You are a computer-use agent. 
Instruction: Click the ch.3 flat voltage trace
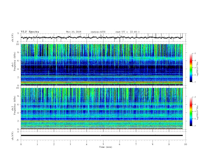(x=102, y=136)
